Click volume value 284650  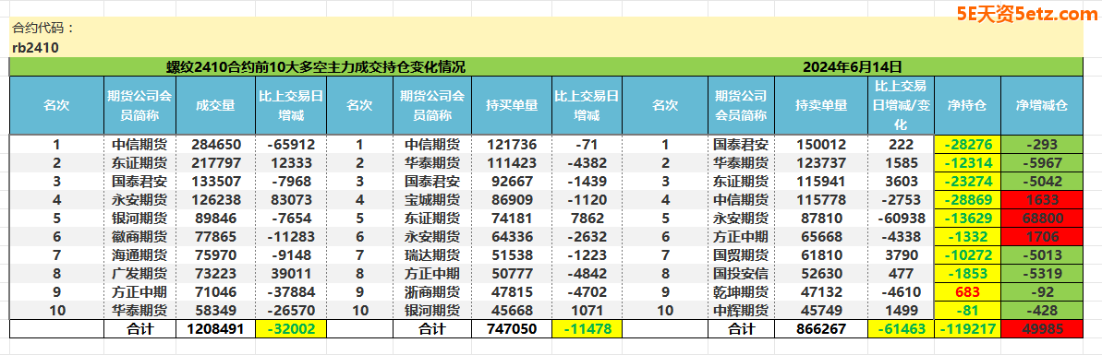click(215, 145)
